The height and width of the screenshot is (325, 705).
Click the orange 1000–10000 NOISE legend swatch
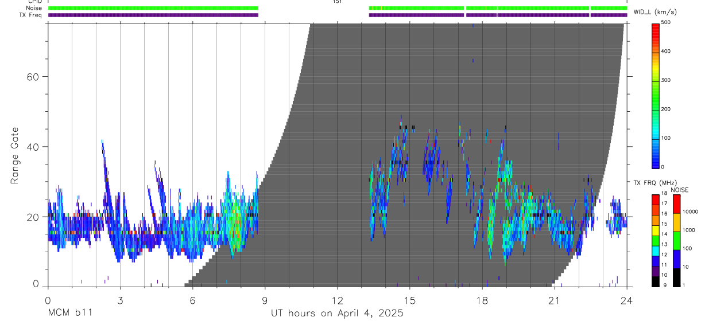point(677,222)
